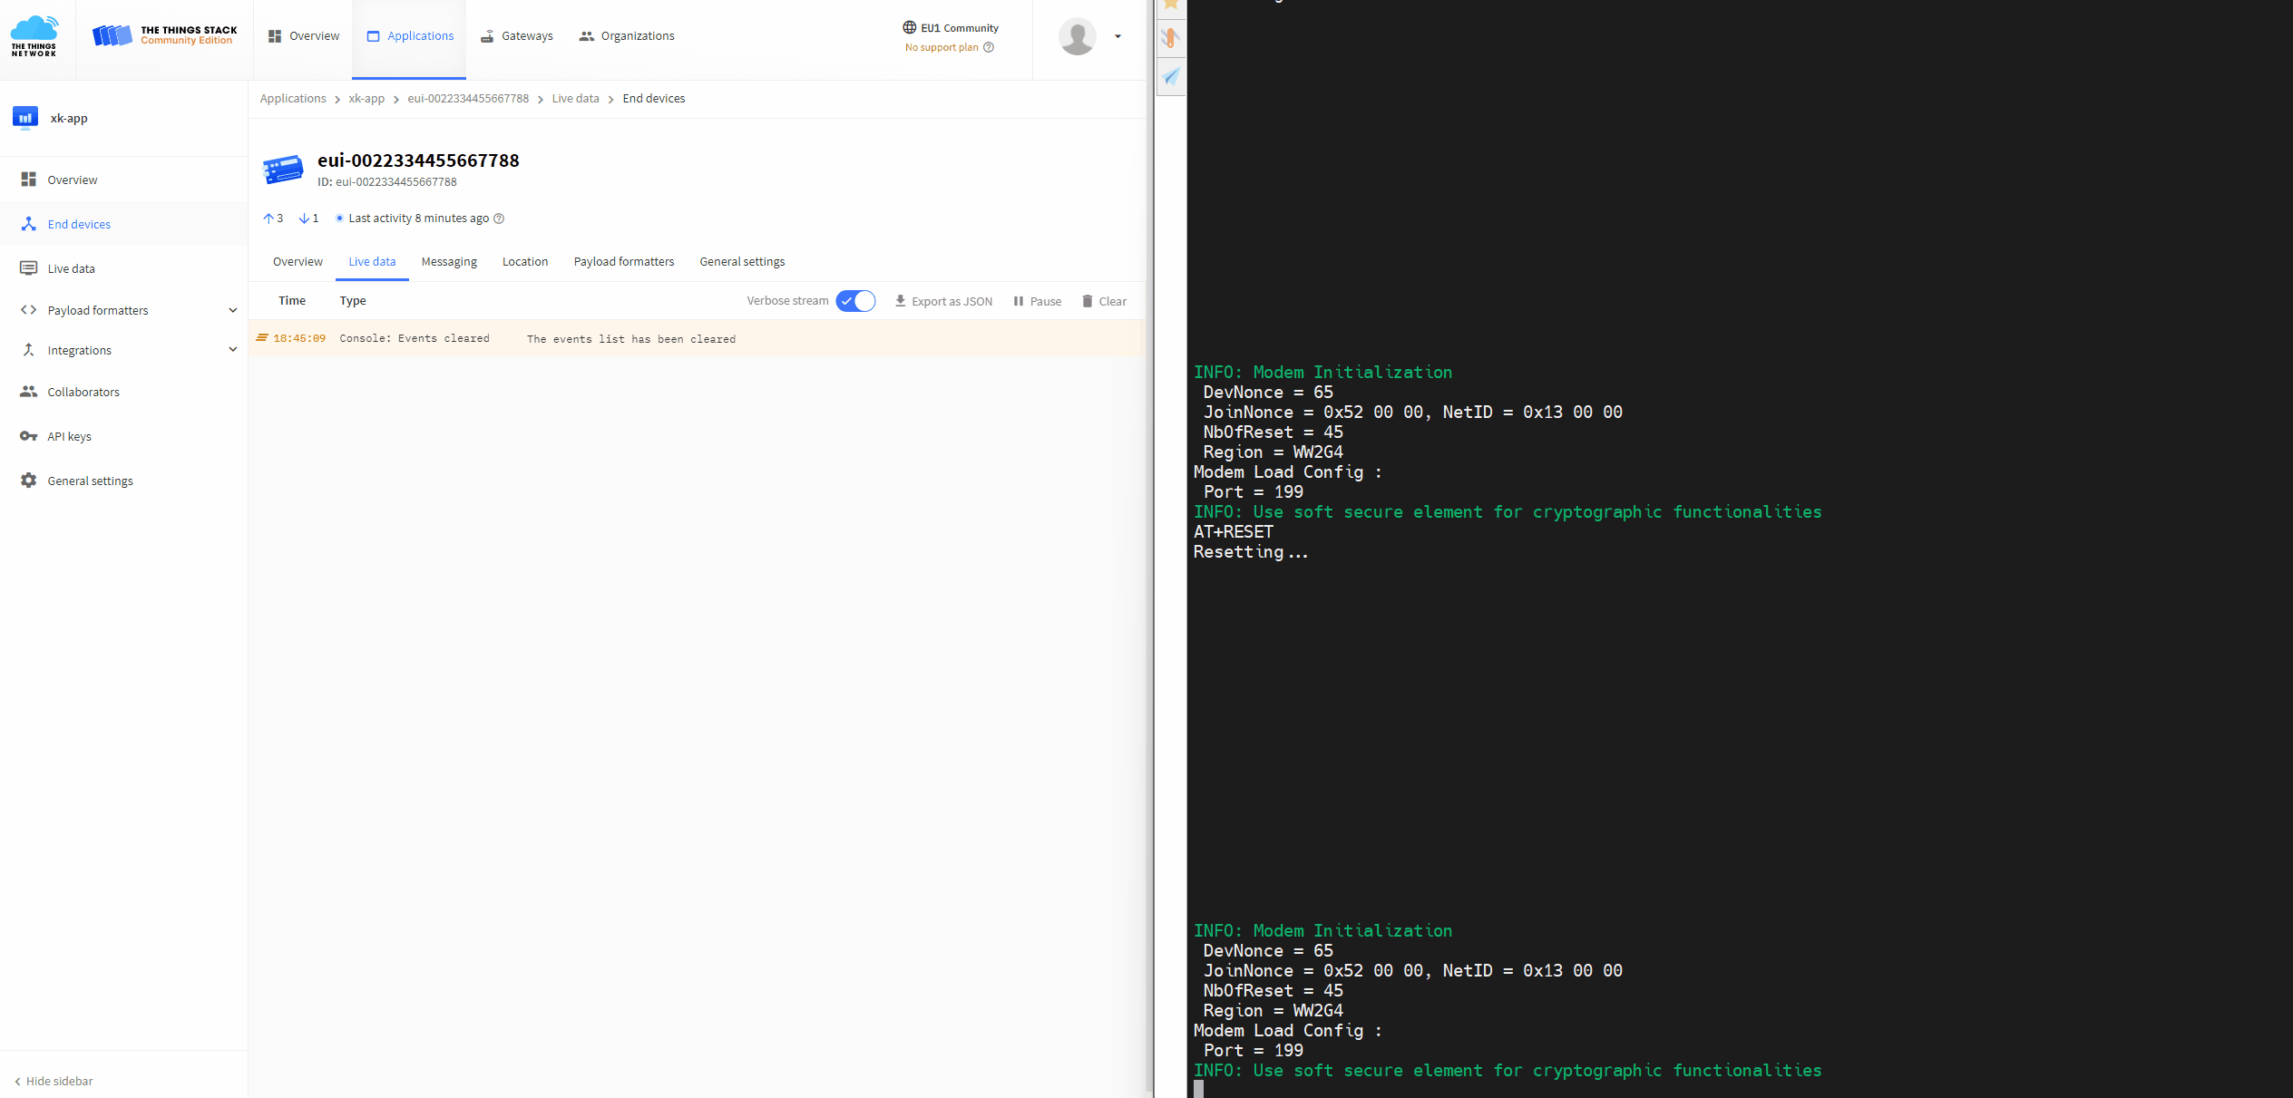Click the user avatar picture
Screen dimensions: 2293x1098
coord(1077,36)
